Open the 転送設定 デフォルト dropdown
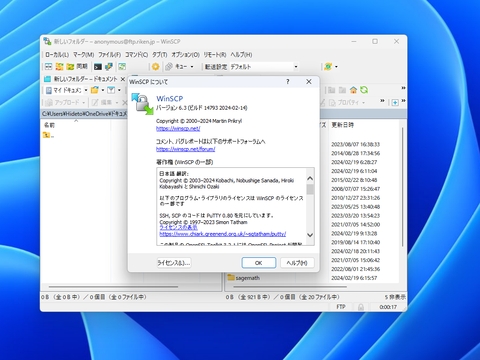480x360 pixels. tap(295, 67)
